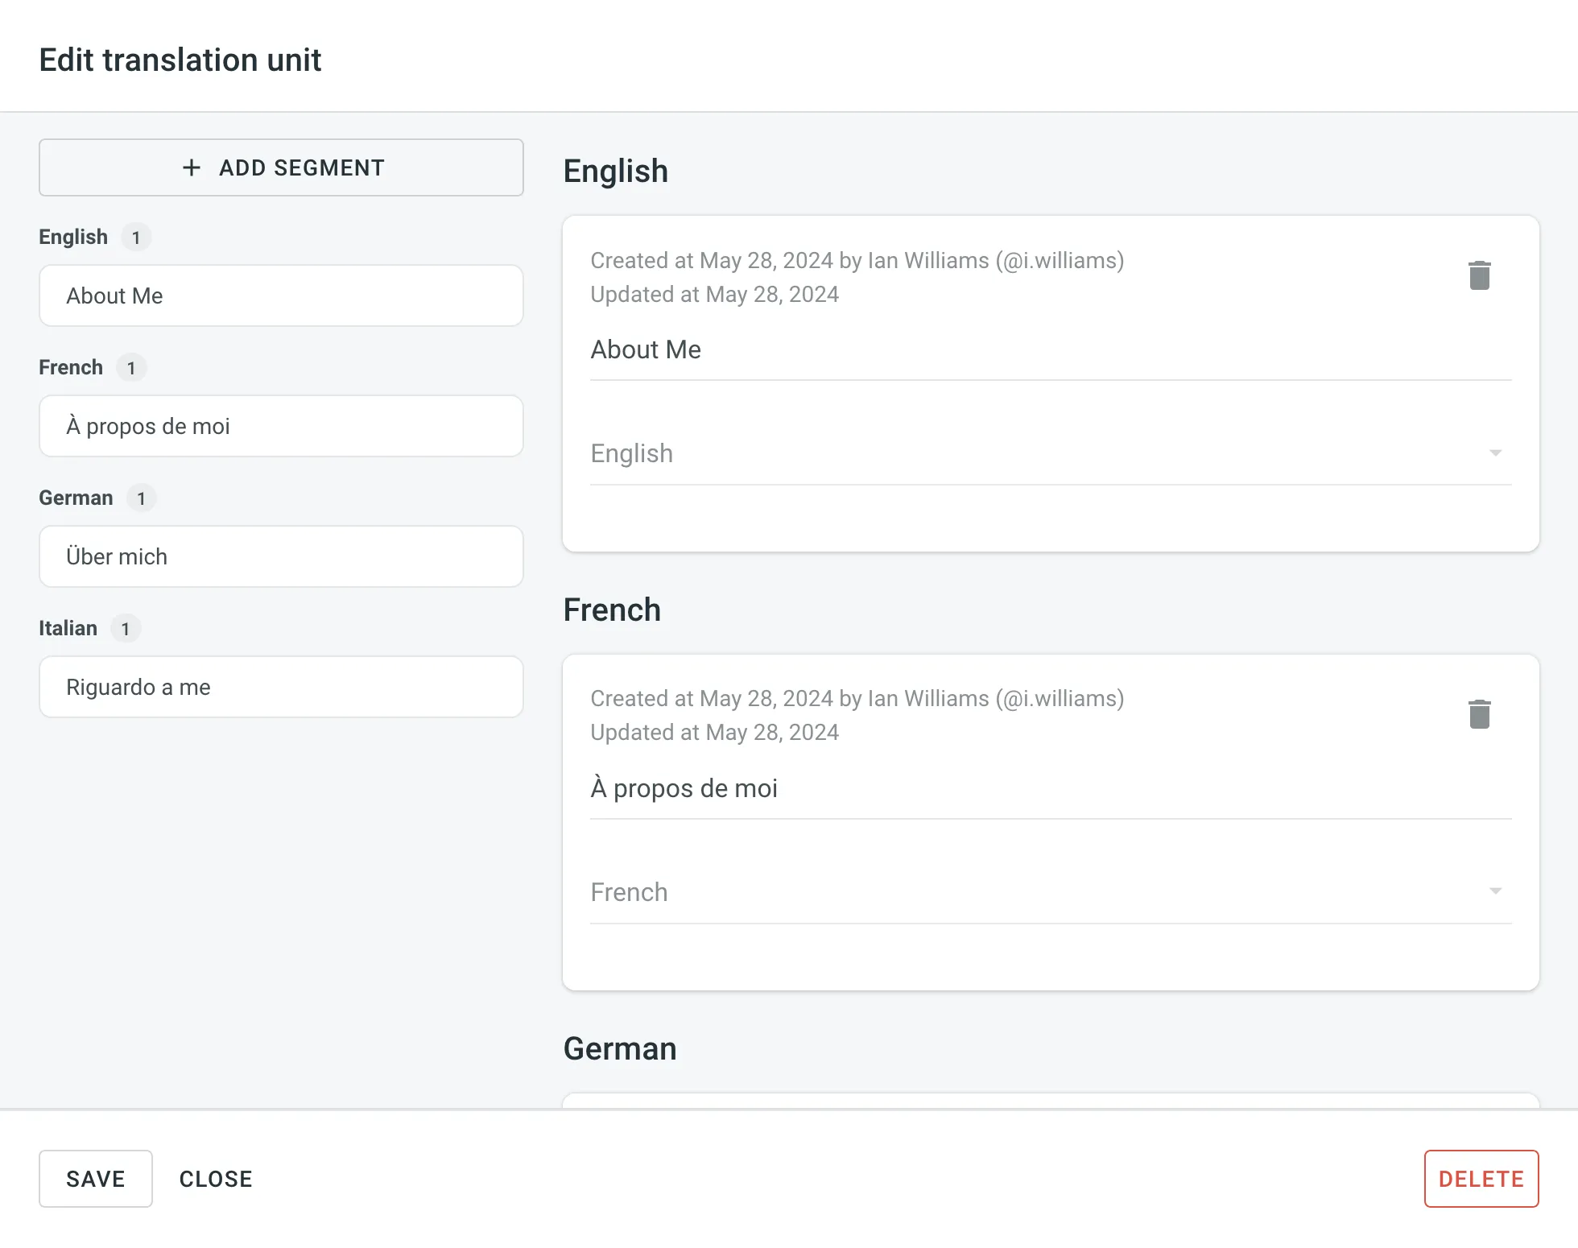Click the Save button
This screenshot has height=1248, width=1578.
tap(96, 1179)
